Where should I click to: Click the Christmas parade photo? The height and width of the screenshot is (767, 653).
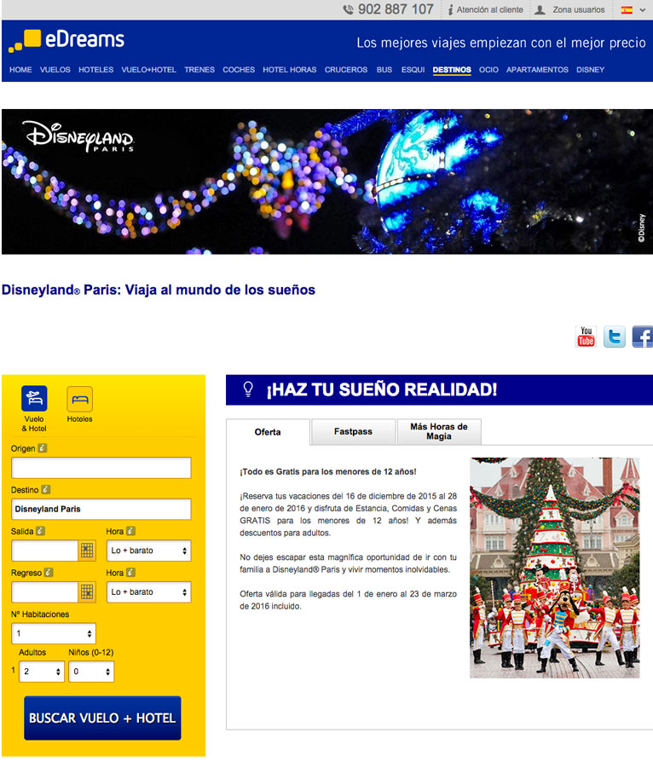pyautogui.click(x=555, y=568)
